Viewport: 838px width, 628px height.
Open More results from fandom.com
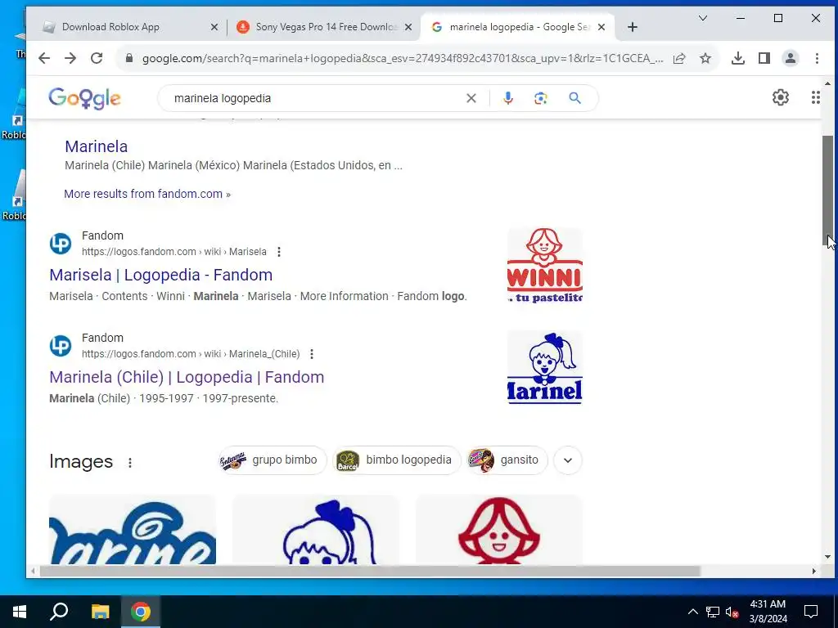click(147, 194)
